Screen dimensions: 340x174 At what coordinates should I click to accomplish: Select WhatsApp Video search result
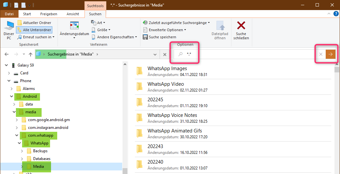click(x=233, y=87)
